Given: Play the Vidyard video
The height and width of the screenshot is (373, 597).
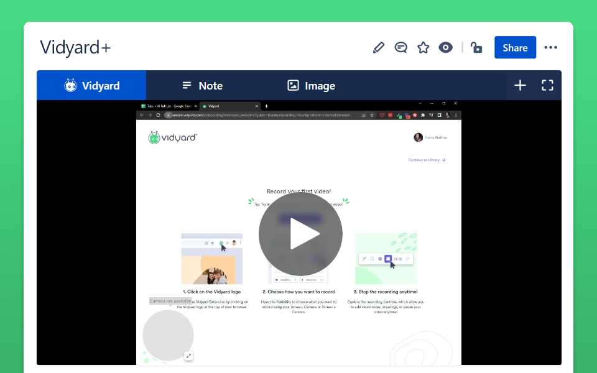Looking at the screenshot, I should (x=300, y=234).
